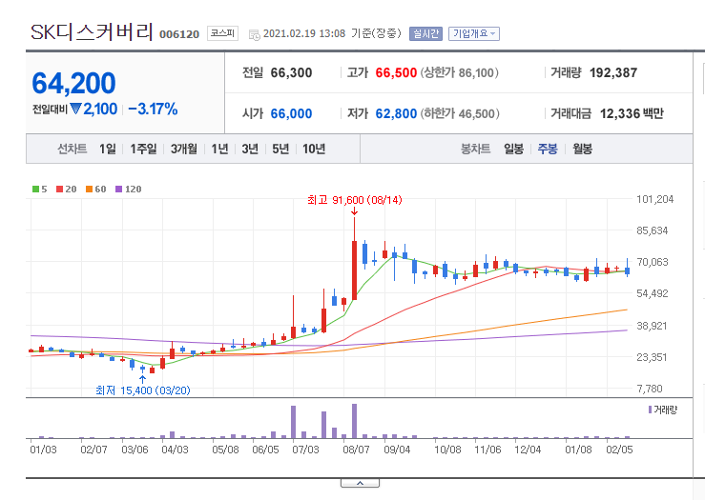Click the 7,780 price axis label
The width and height of the screenshot is (705, 500).
pyautogui.click(x=650, y=389)
